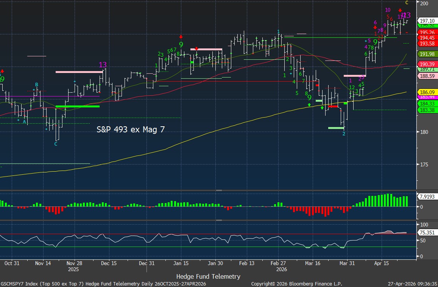Click the green up arrow near March 16
Image resolution: width=438 pixels, height=287 pixels.
pyautogui.click(x=309, y=104)
